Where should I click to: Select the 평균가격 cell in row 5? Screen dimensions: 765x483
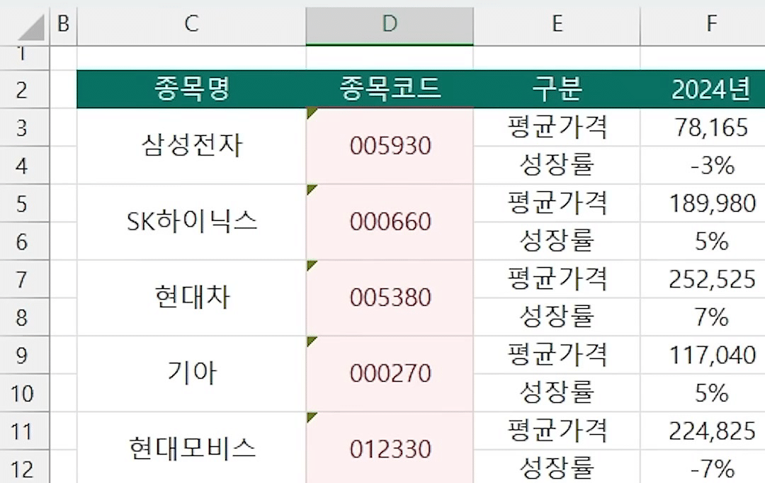(557, 203)
